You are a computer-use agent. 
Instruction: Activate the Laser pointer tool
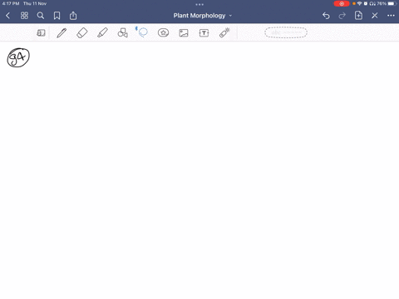point(224,32)
